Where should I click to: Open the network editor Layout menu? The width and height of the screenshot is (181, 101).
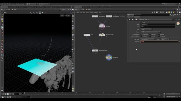(96, 12)
